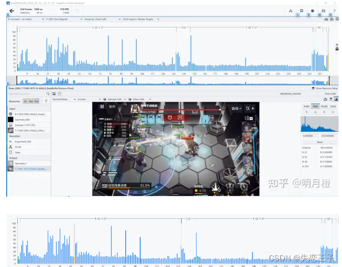Click the flip image icon beside the histogram

coord(331,99)
